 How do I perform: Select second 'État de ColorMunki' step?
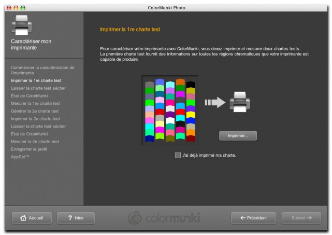click(x=29, y=134)
